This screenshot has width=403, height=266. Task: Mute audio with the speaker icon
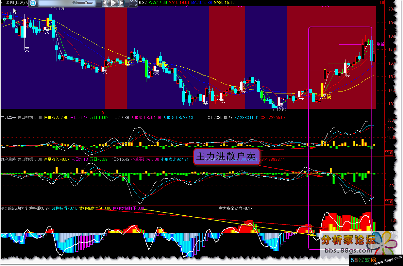tap(75, 3)
